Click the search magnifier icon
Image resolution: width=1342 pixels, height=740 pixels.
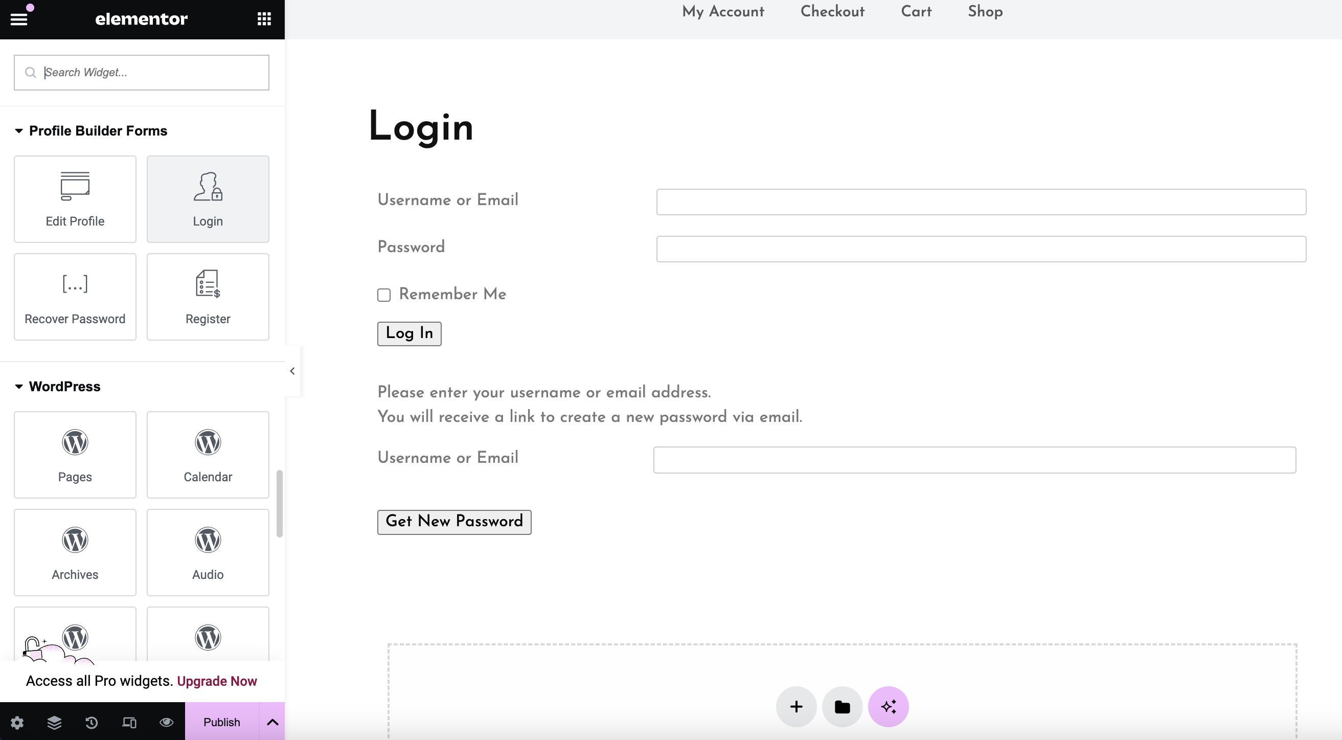click(x=31, y=73)
